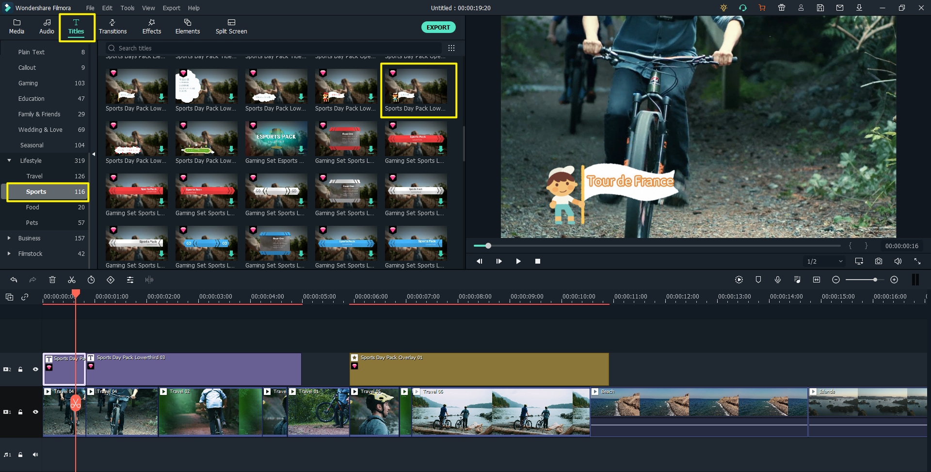Open the audio mixer icon

(797, 280)
